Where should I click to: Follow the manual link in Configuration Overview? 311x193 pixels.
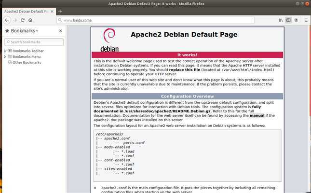click(257, 115)
